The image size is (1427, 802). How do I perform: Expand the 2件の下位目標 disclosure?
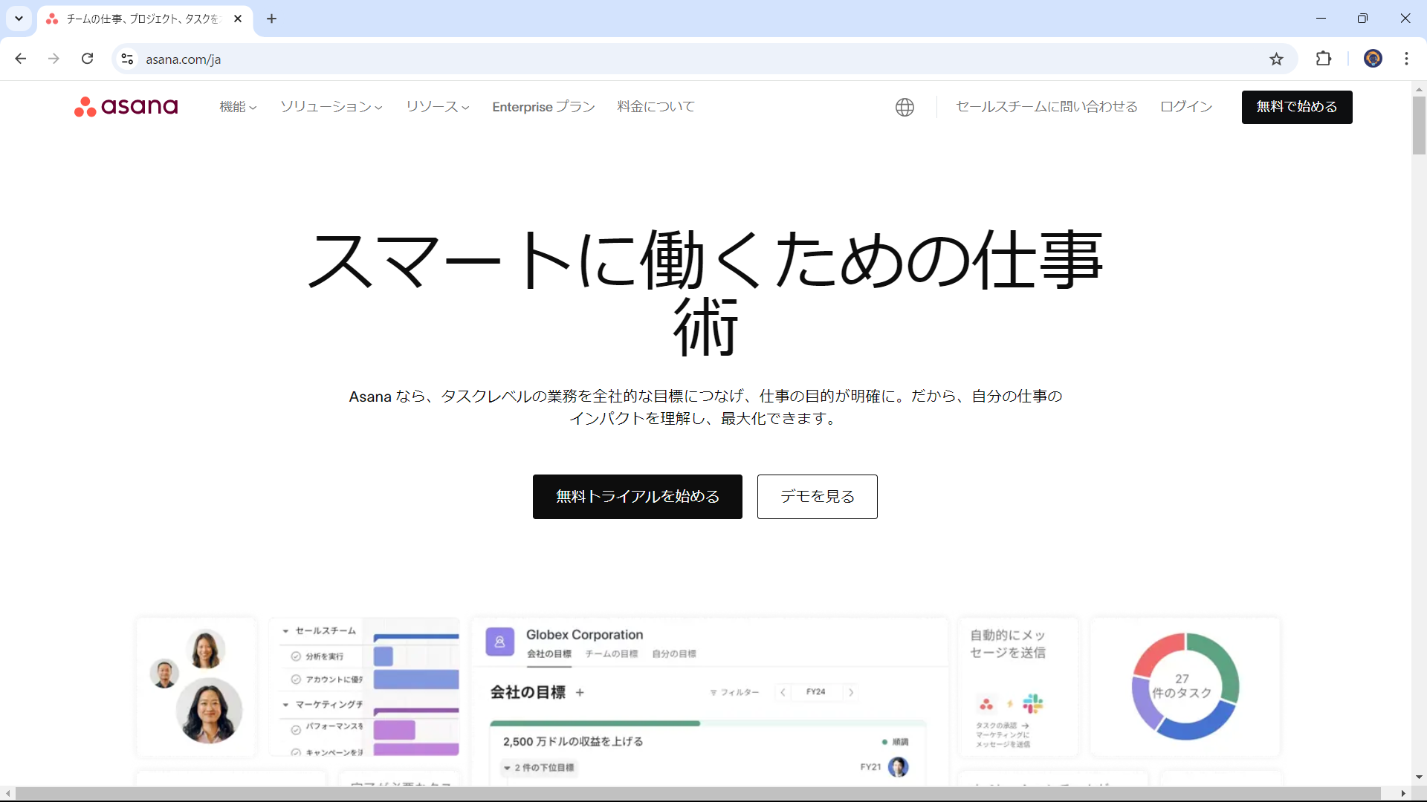click(539, 768)
